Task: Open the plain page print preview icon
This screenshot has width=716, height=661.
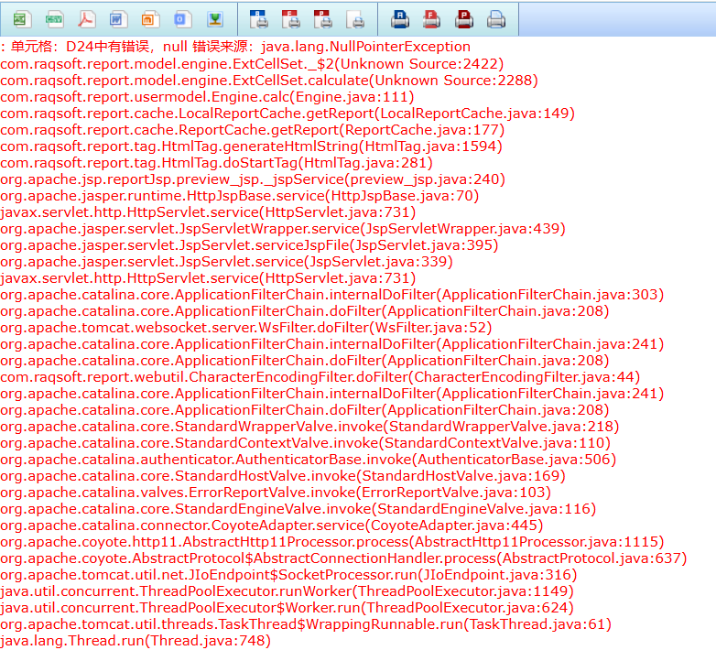Action: pos(355,19)
